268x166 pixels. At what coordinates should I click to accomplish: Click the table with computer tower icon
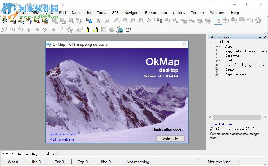(159, 21)
